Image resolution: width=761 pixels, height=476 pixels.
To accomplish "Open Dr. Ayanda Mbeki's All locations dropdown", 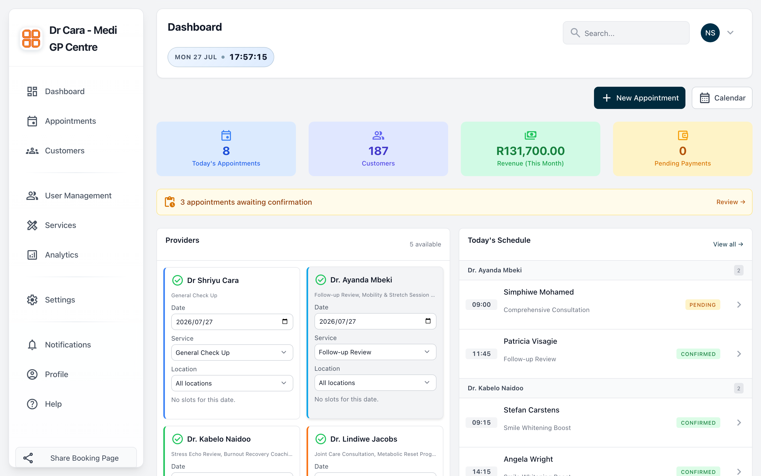I will (375, 382).
